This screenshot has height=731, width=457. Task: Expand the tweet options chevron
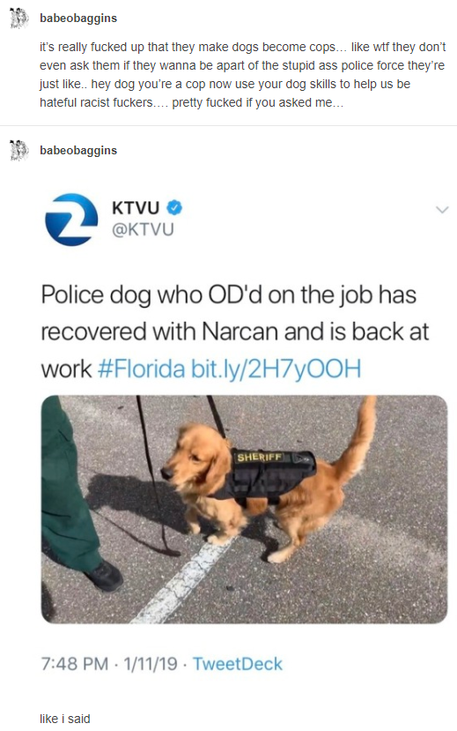(x=442, y=210)
